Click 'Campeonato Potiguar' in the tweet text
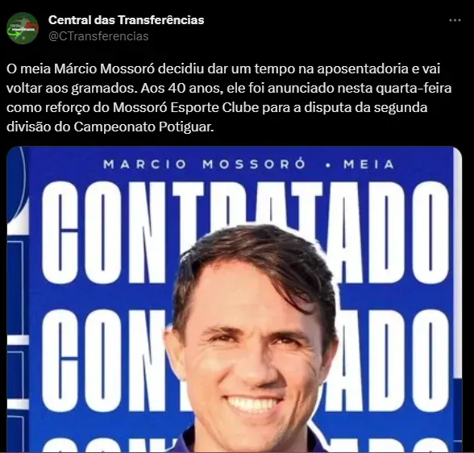The height and width of the screenshot is (453, 474). click(143, 127)
